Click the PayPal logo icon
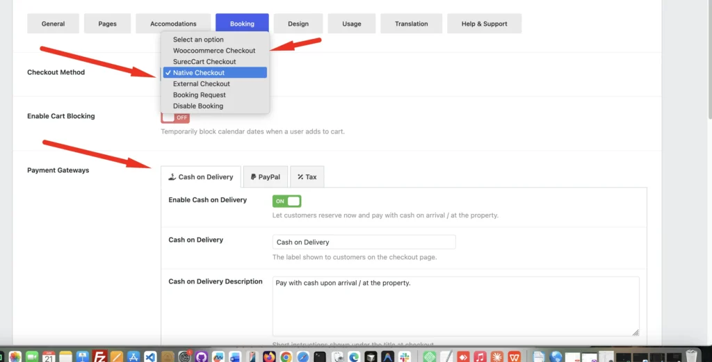The image size is (712, 362). tap(253, 177)
